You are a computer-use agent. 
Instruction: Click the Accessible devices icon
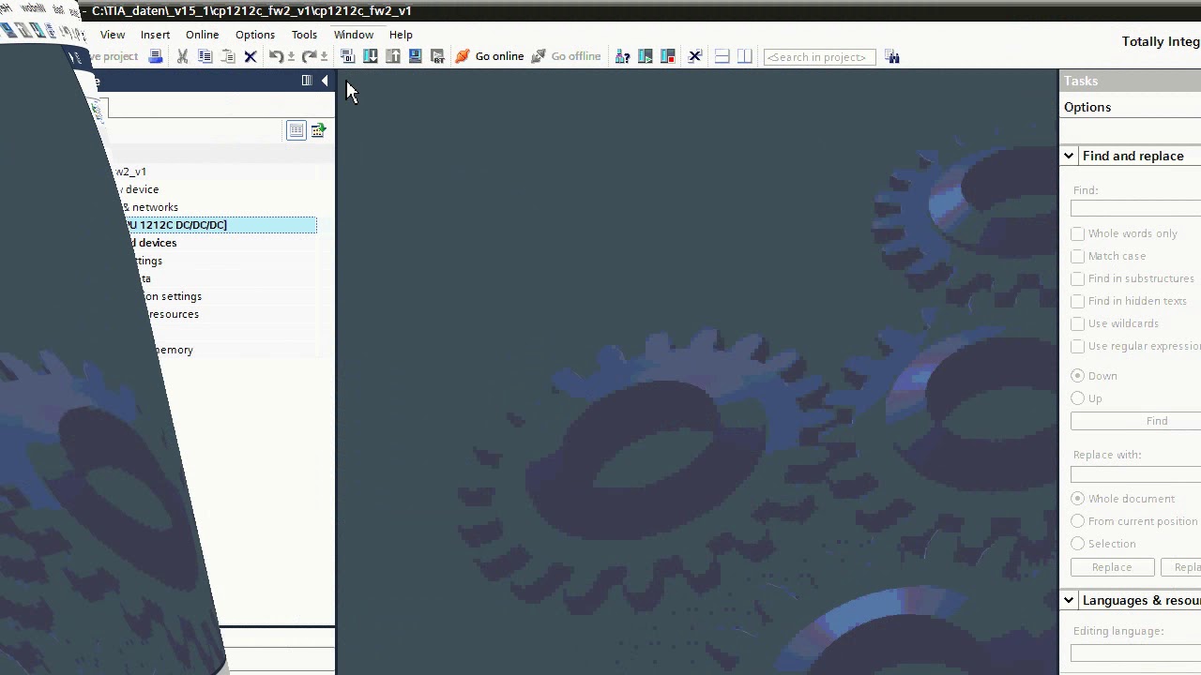622,56
